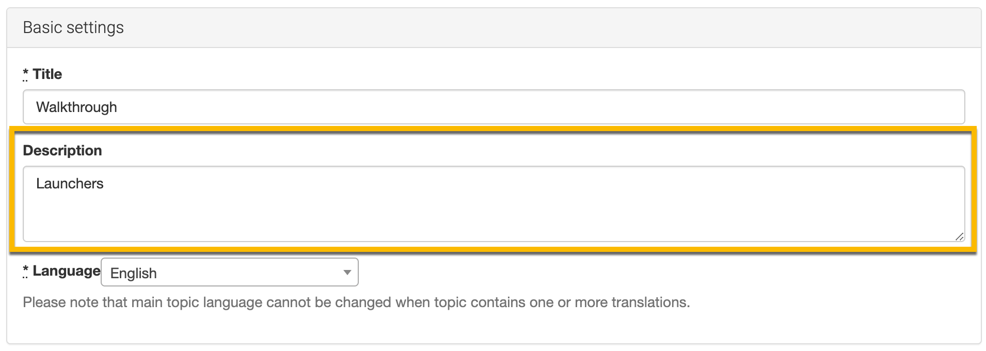986x351 pixels.
Task: Select the English value in Language
Action: click(134, 273)
